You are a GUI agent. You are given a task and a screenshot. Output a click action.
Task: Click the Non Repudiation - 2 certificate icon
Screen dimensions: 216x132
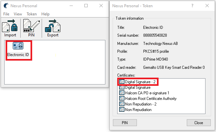point(121,104)
